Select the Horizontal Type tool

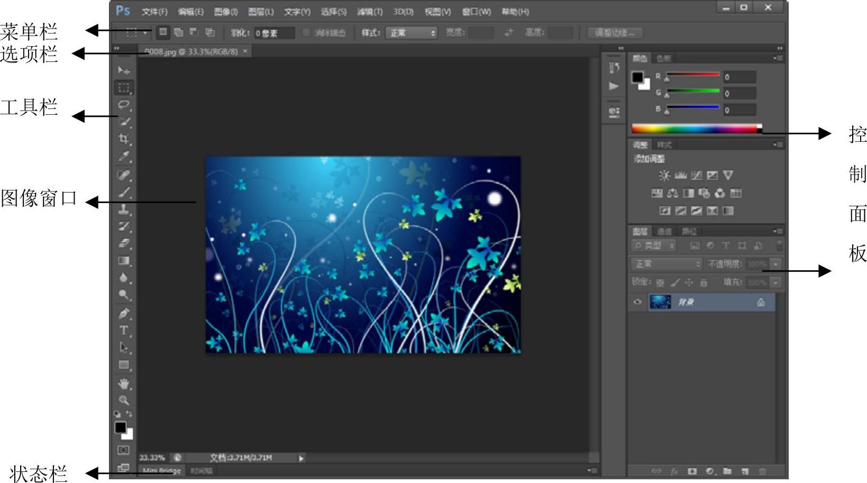click(x=124, y=331)
